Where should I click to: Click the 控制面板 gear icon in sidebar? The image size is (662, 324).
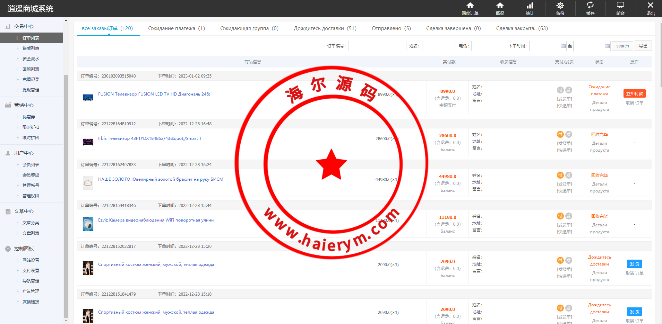pos(8,249)
